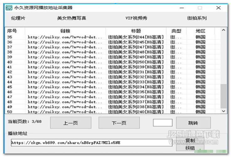Click the 复制 copy button
Screen dimensions: 231x157
(x=190, y=140)
